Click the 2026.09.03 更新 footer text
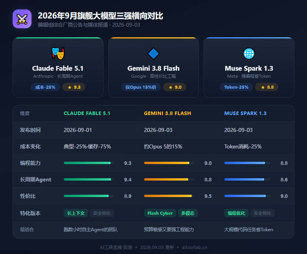The width and height of the screenshot is (307, 254). click(x=157, y=247)
